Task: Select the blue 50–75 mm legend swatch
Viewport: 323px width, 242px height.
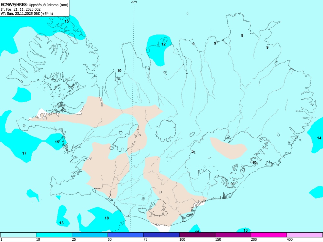Action: tap(126, 235)
